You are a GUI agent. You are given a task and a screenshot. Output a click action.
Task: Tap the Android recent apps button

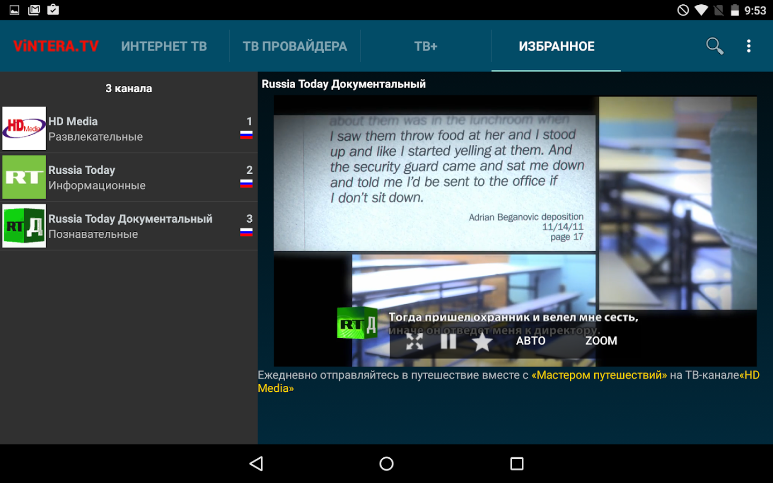pyautogui.click(x=517, y=464)
